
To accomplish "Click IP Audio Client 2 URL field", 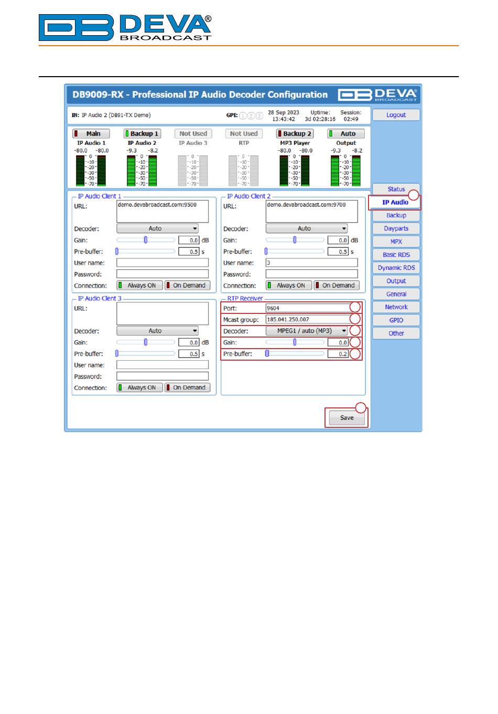I will (x=312, y=211).
